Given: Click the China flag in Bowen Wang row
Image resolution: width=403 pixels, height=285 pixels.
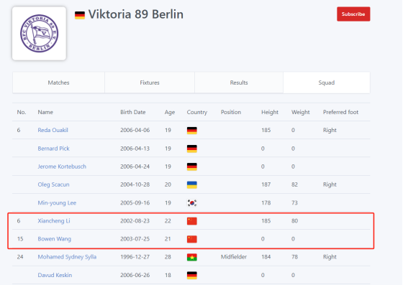Looking at the screenshot, I should point(192,239).
